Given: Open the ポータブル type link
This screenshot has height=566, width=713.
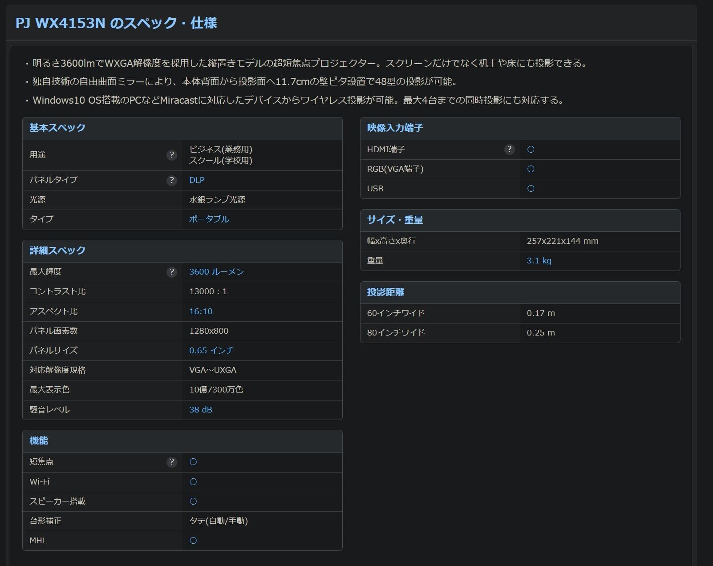Looking at the screenshot, I should pyautogui.click(x=209, y=219).
